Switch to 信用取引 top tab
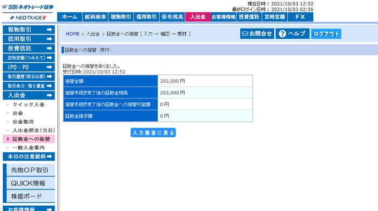 [x=146, y=17]
